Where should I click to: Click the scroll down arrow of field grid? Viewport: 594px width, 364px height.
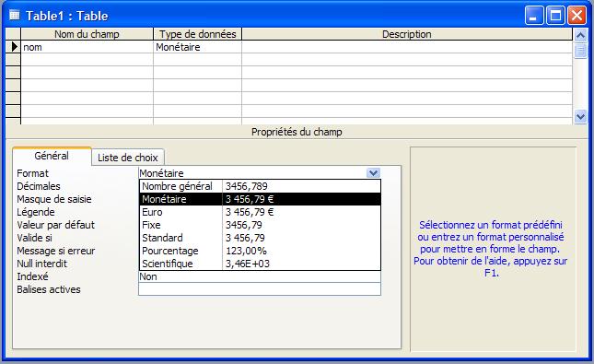580,116
